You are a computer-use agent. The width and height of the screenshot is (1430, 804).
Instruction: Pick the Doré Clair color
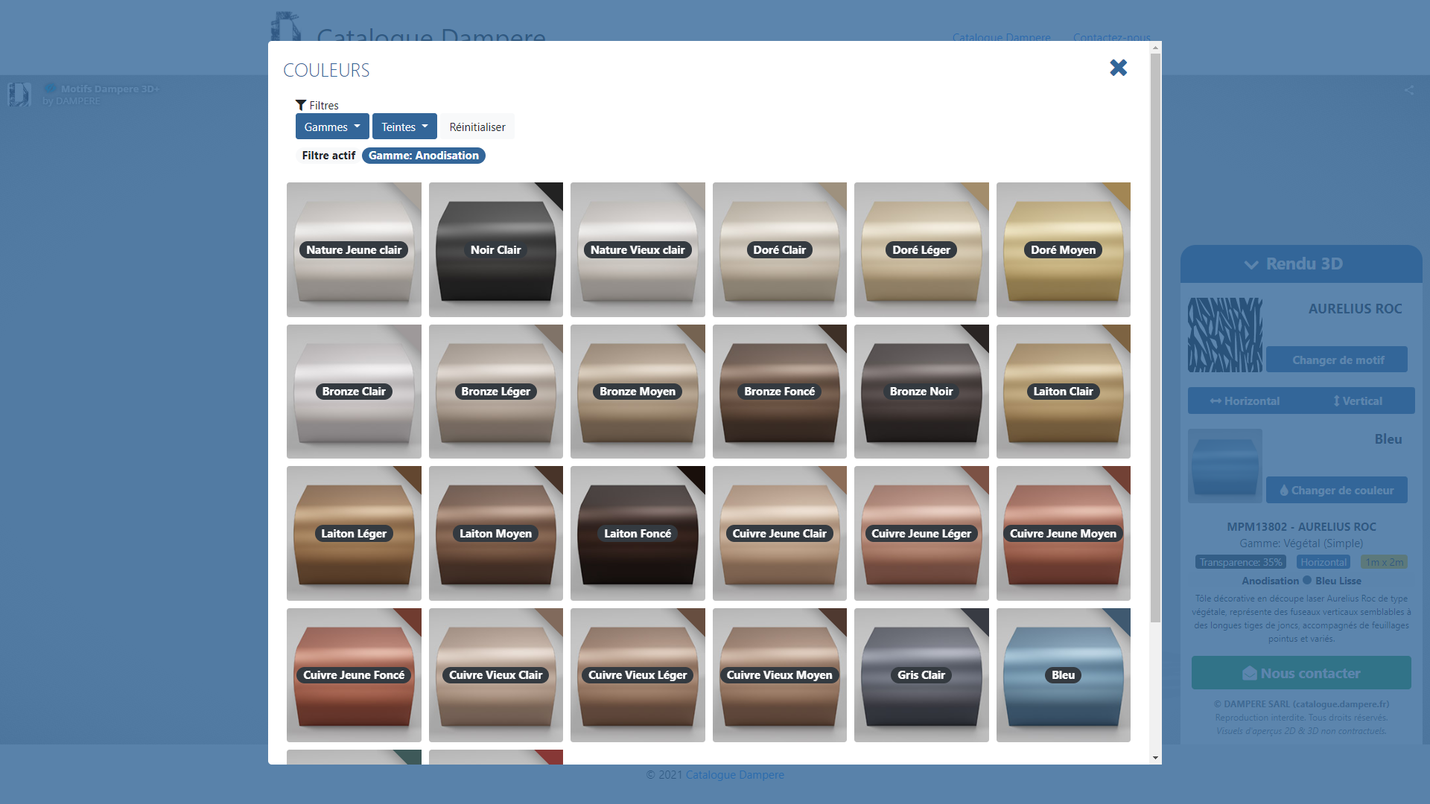pos(780,249)
